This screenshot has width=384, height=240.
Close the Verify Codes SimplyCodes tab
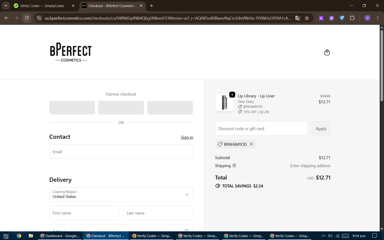(73, 6)
